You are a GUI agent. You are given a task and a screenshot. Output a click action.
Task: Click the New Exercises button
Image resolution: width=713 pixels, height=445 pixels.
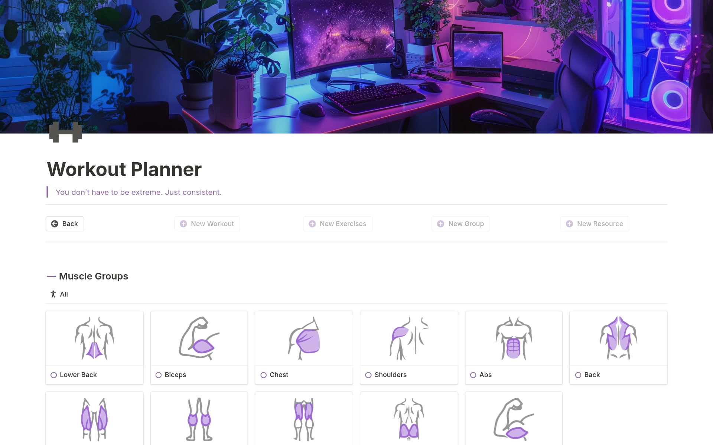(338, 223)
